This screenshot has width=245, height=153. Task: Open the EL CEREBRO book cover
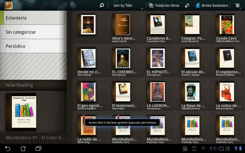(x=121, y=58)
